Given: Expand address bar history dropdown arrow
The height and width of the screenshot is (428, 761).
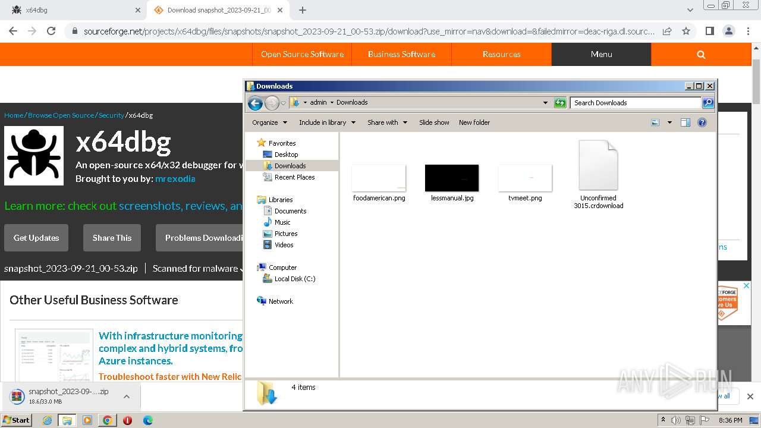Looking at the screenshot, I should coord(545,103).
